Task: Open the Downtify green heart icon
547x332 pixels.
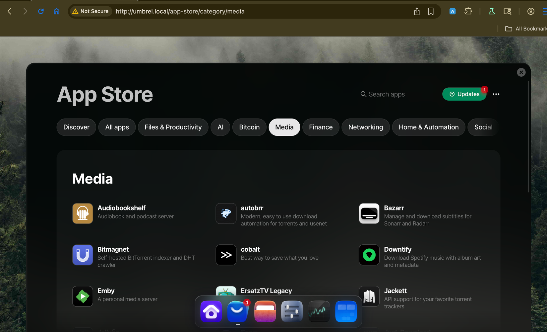Action: [369, 255]
